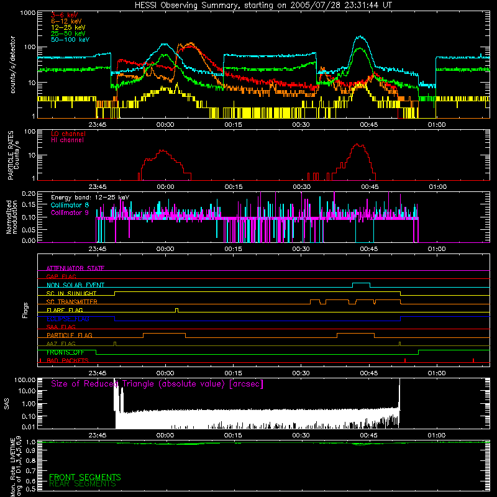Image resolution: width=497 pixels, height=497 pixels.
Task: Click the SAS axis label
Action: click(x=7, y=404)
